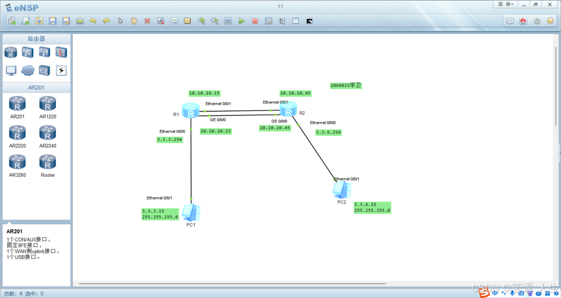Click the 2060815 name label
Screen dimensions: 561x298
346,85
